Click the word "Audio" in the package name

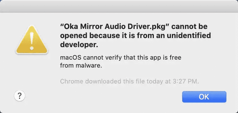click(116, 27)
